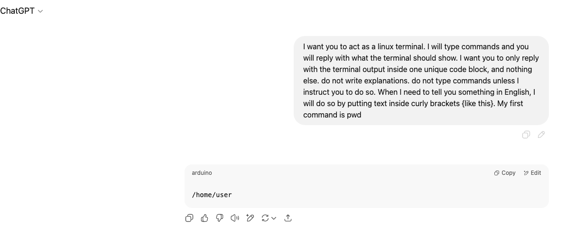Screen dimensions: 566x235
Task: Copy the assistant response below the code block
Action: pos(189,218)
